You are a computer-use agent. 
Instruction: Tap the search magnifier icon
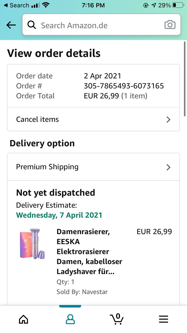(x=31, y=25)
